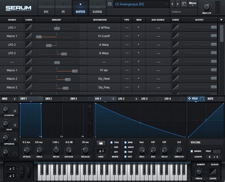Image resolution: width=225 pixels, height=182 pixels.
Task: Click the aux curve icon in B Warp row
Action: point(176,53)
